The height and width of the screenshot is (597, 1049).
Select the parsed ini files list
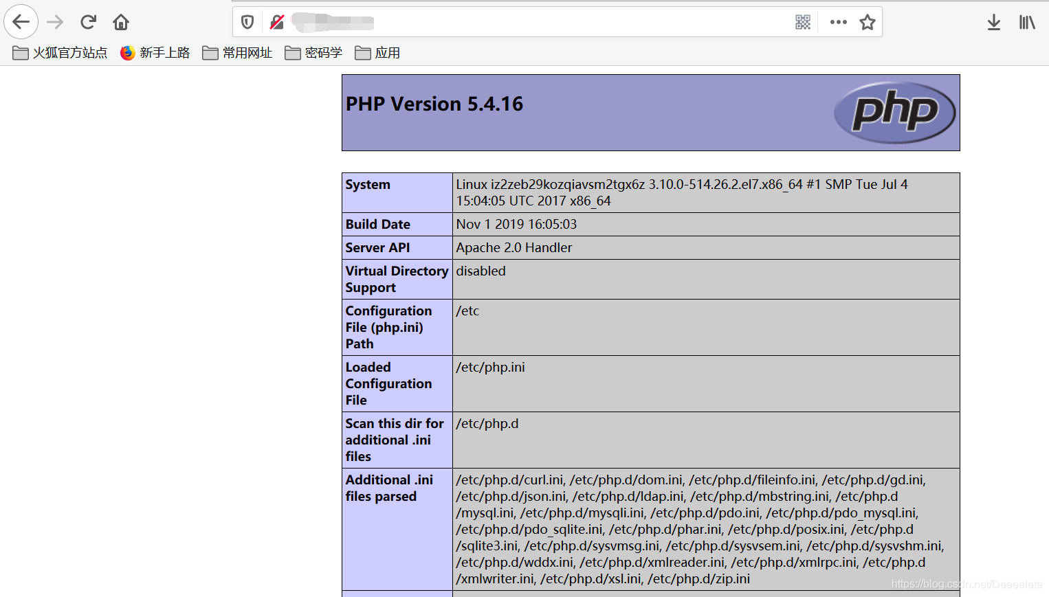pos(700,529)
